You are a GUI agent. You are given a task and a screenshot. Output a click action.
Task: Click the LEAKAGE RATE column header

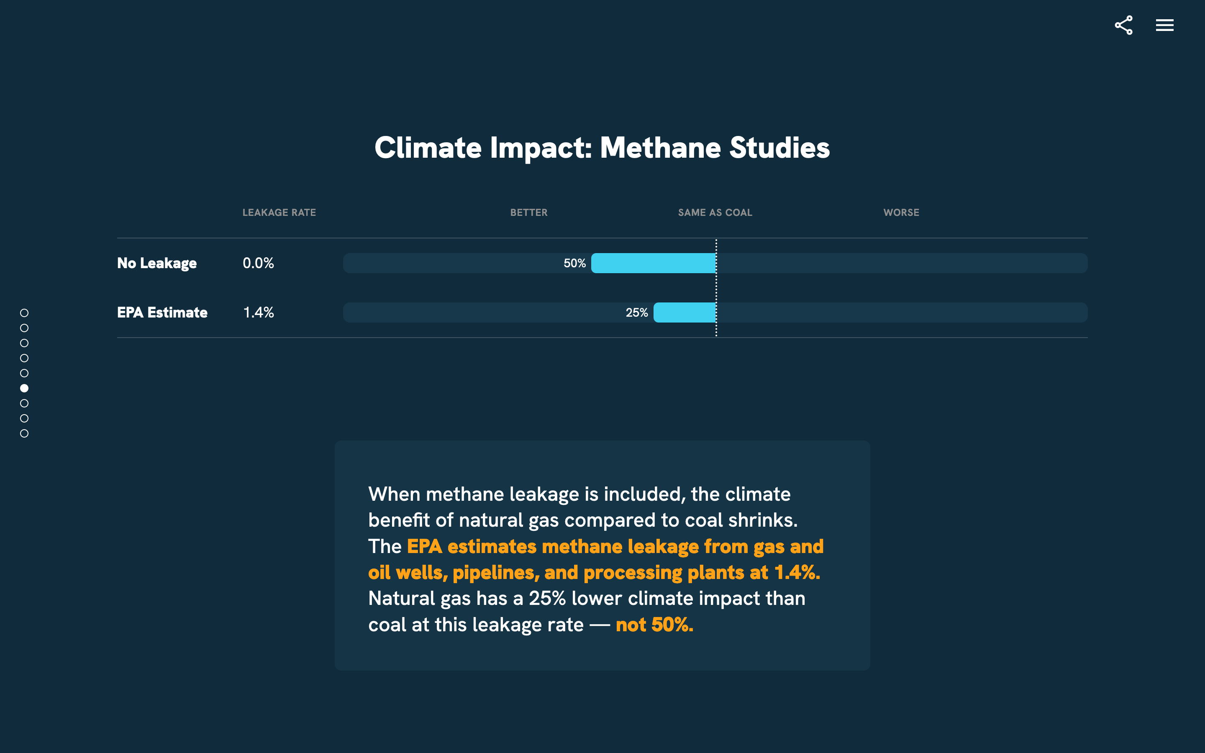(x=279, y=212)
